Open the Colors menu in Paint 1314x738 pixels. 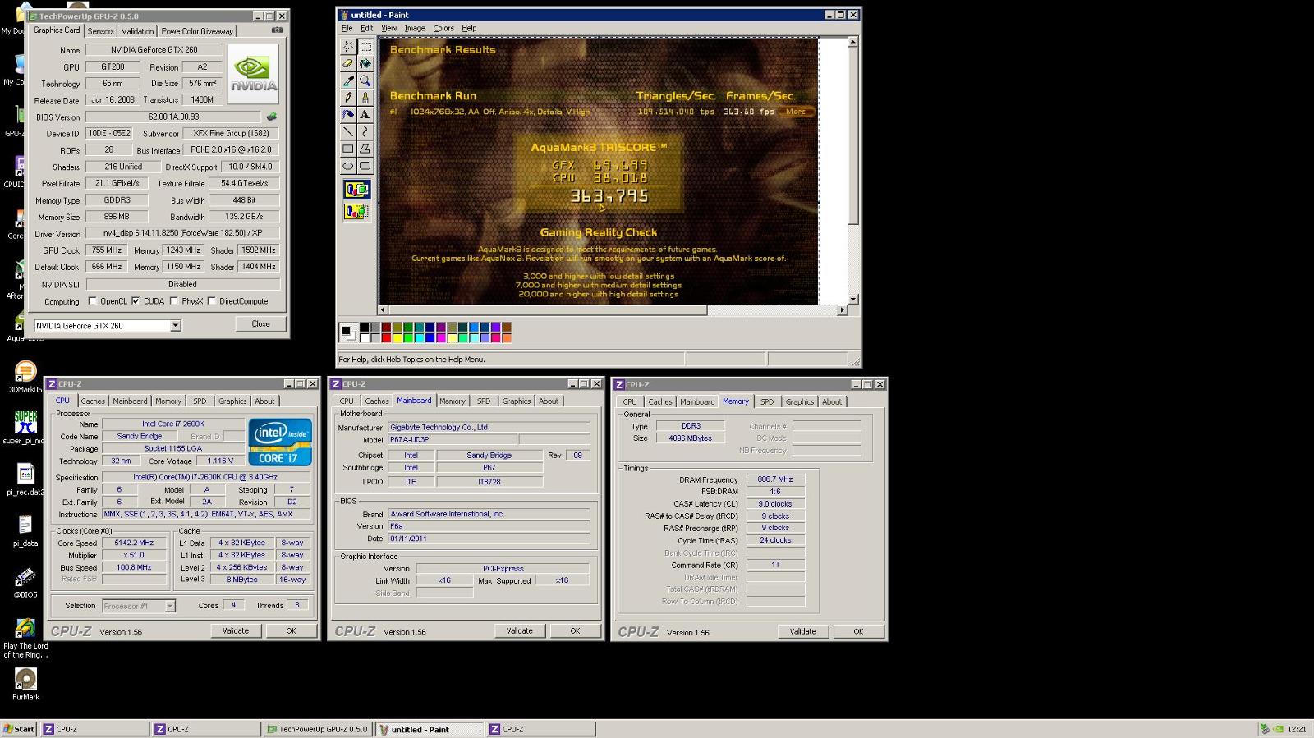[x=443, y=28]
